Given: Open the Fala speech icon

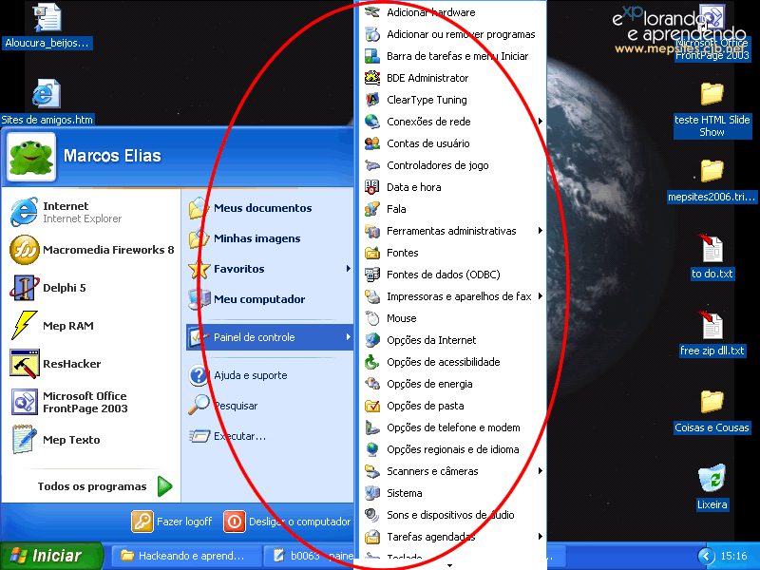Looking at the screenshot, I should [372, 209].
